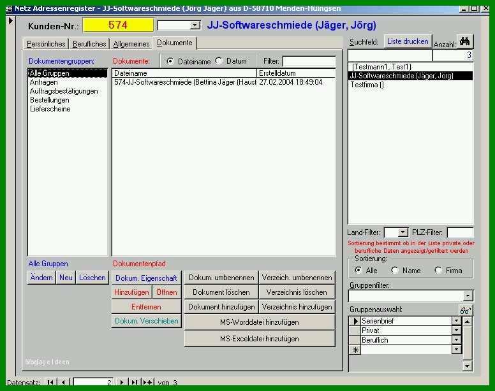495x391 pixels.
Task: Click the Suchfeld search input
Action: click(390, 55)
